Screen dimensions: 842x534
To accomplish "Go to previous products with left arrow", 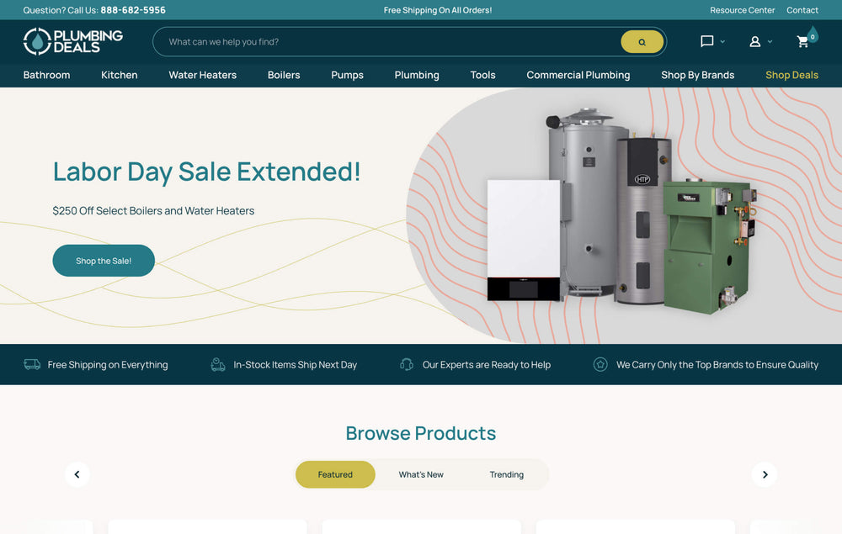I will 77,474.
